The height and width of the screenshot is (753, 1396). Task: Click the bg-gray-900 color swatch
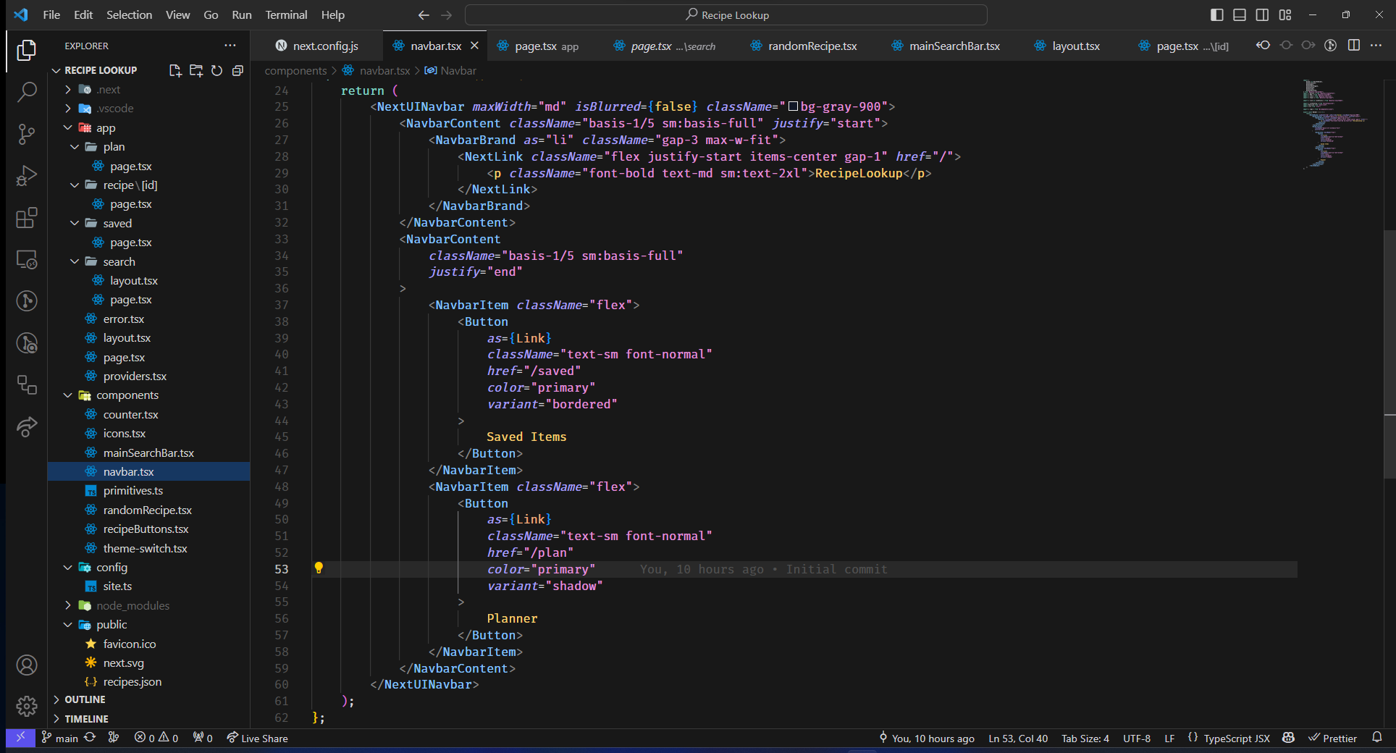click(793, 107)
